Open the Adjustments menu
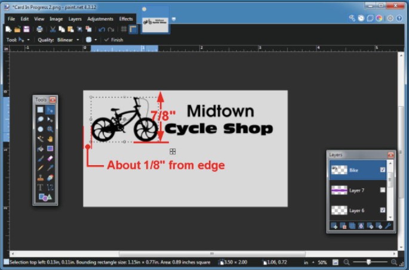409x270 pixels. tap(100, 19)
